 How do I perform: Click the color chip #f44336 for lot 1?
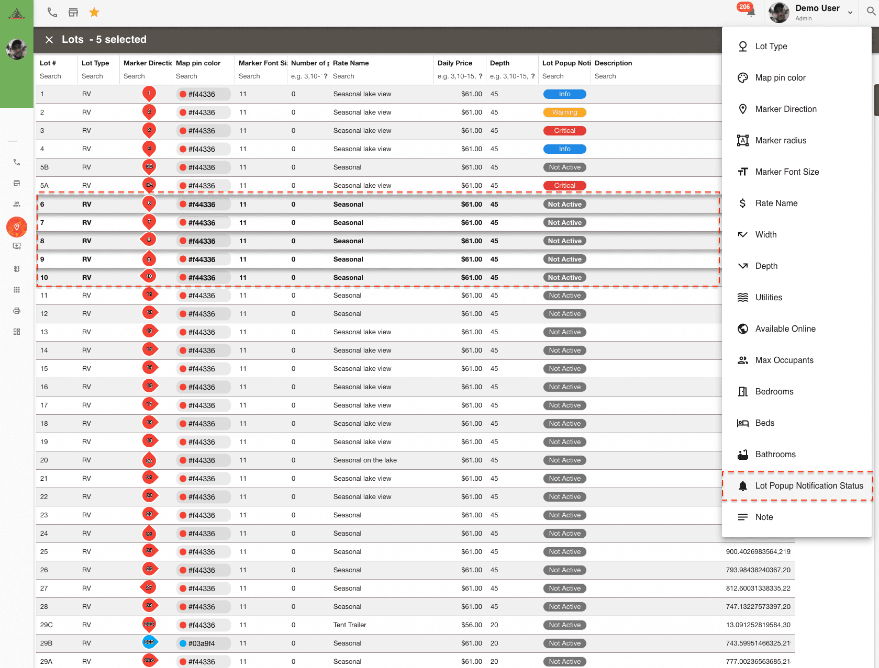[x=203, y=94]
